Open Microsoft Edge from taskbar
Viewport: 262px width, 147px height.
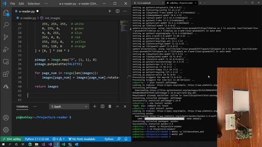pos(30,144)
